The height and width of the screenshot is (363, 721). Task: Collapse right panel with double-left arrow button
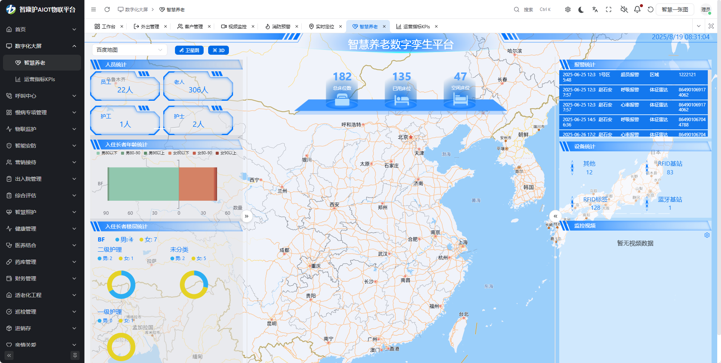click(555, 216)
